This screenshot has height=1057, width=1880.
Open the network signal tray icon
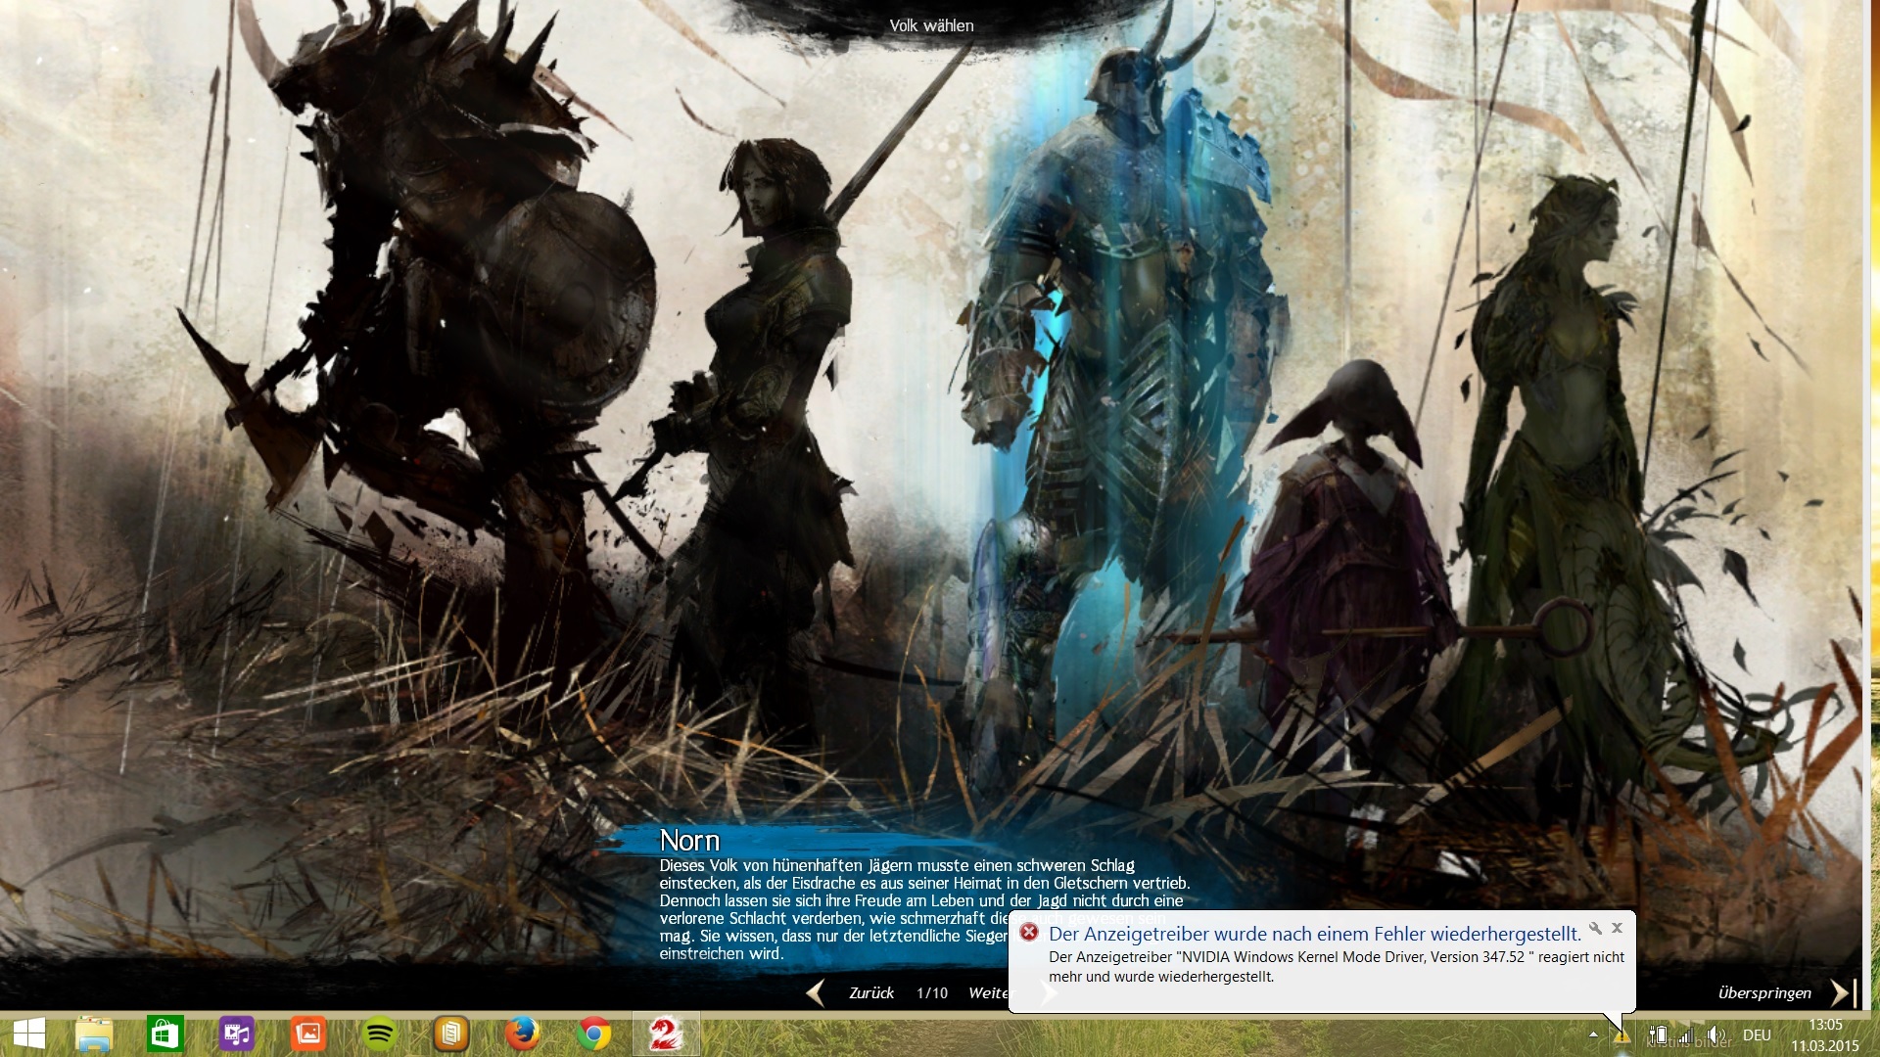(x=1686, y=1034)
